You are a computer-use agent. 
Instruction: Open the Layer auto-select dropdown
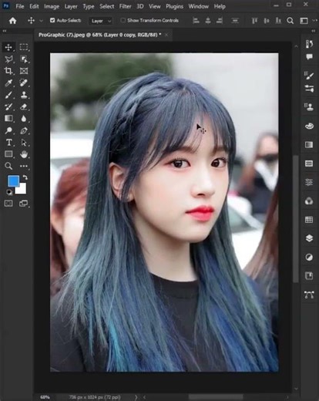pos(101,21)
